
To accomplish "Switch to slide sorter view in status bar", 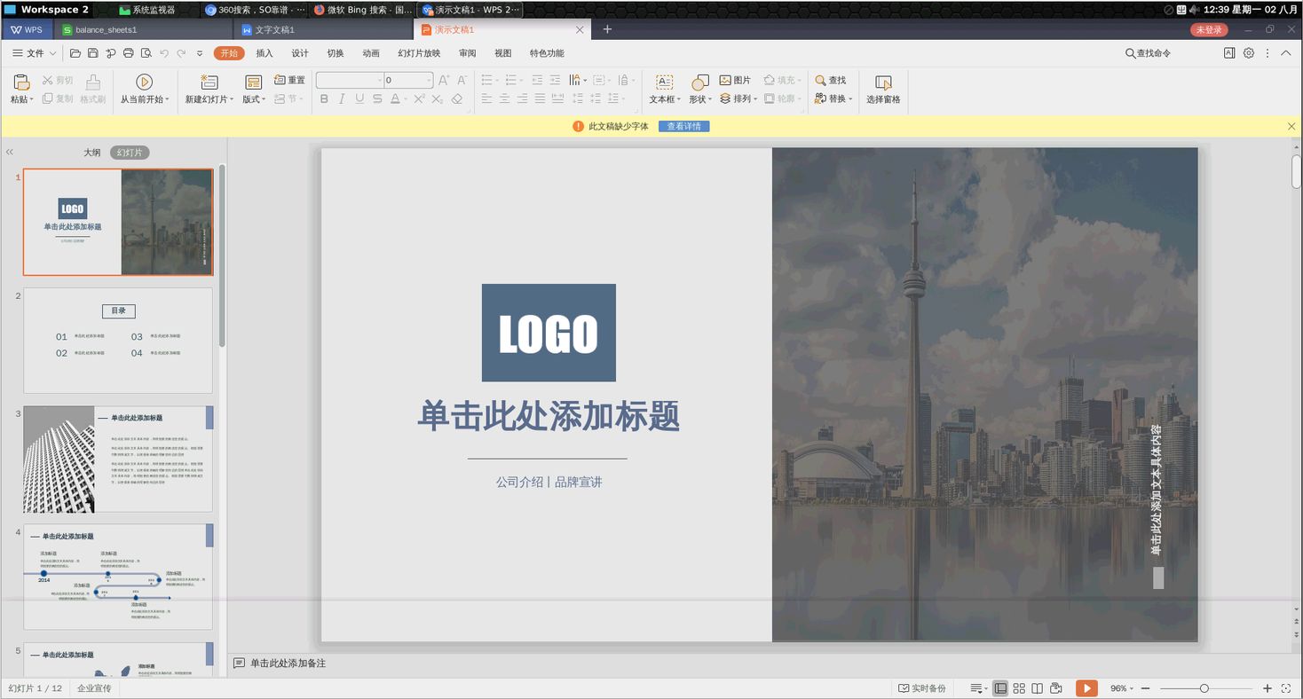I will [x=1019, y=687].
